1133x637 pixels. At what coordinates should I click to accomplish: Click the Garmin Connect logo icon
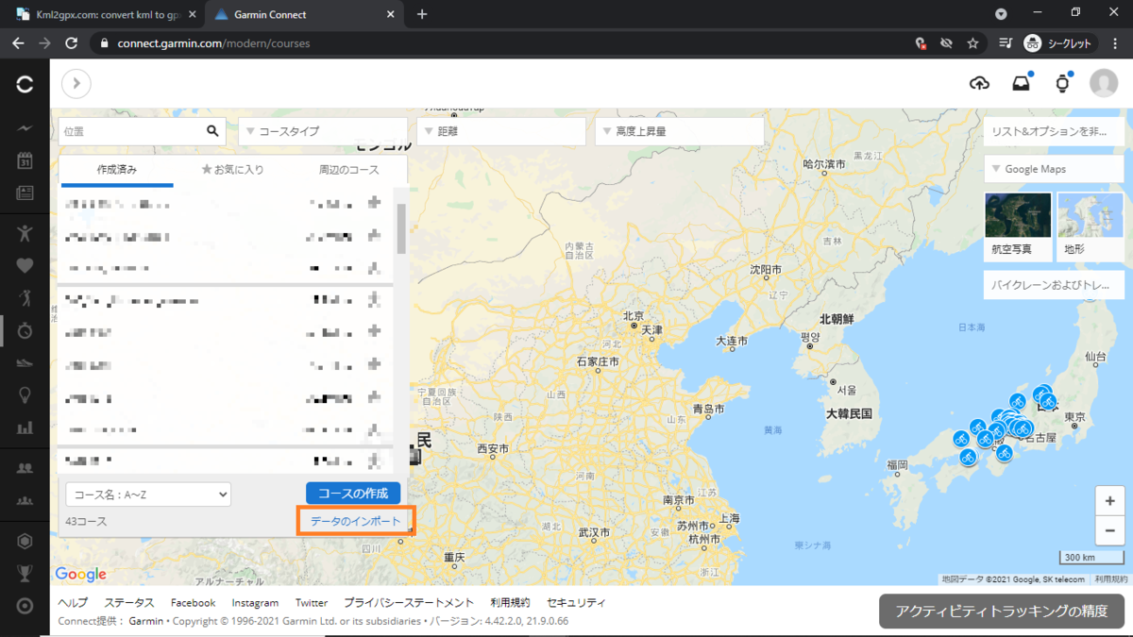click(25, 85)
